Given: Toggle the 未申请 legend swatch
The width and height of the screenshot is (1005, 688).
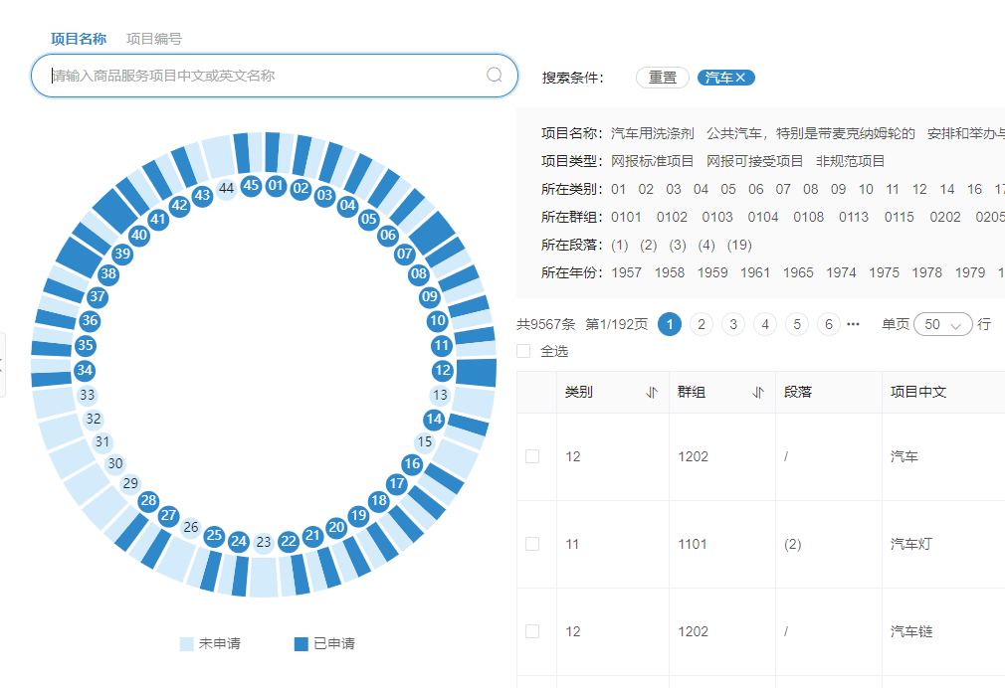Looking at the screenshot, I should pyautogui.click(x=186, y=644).
